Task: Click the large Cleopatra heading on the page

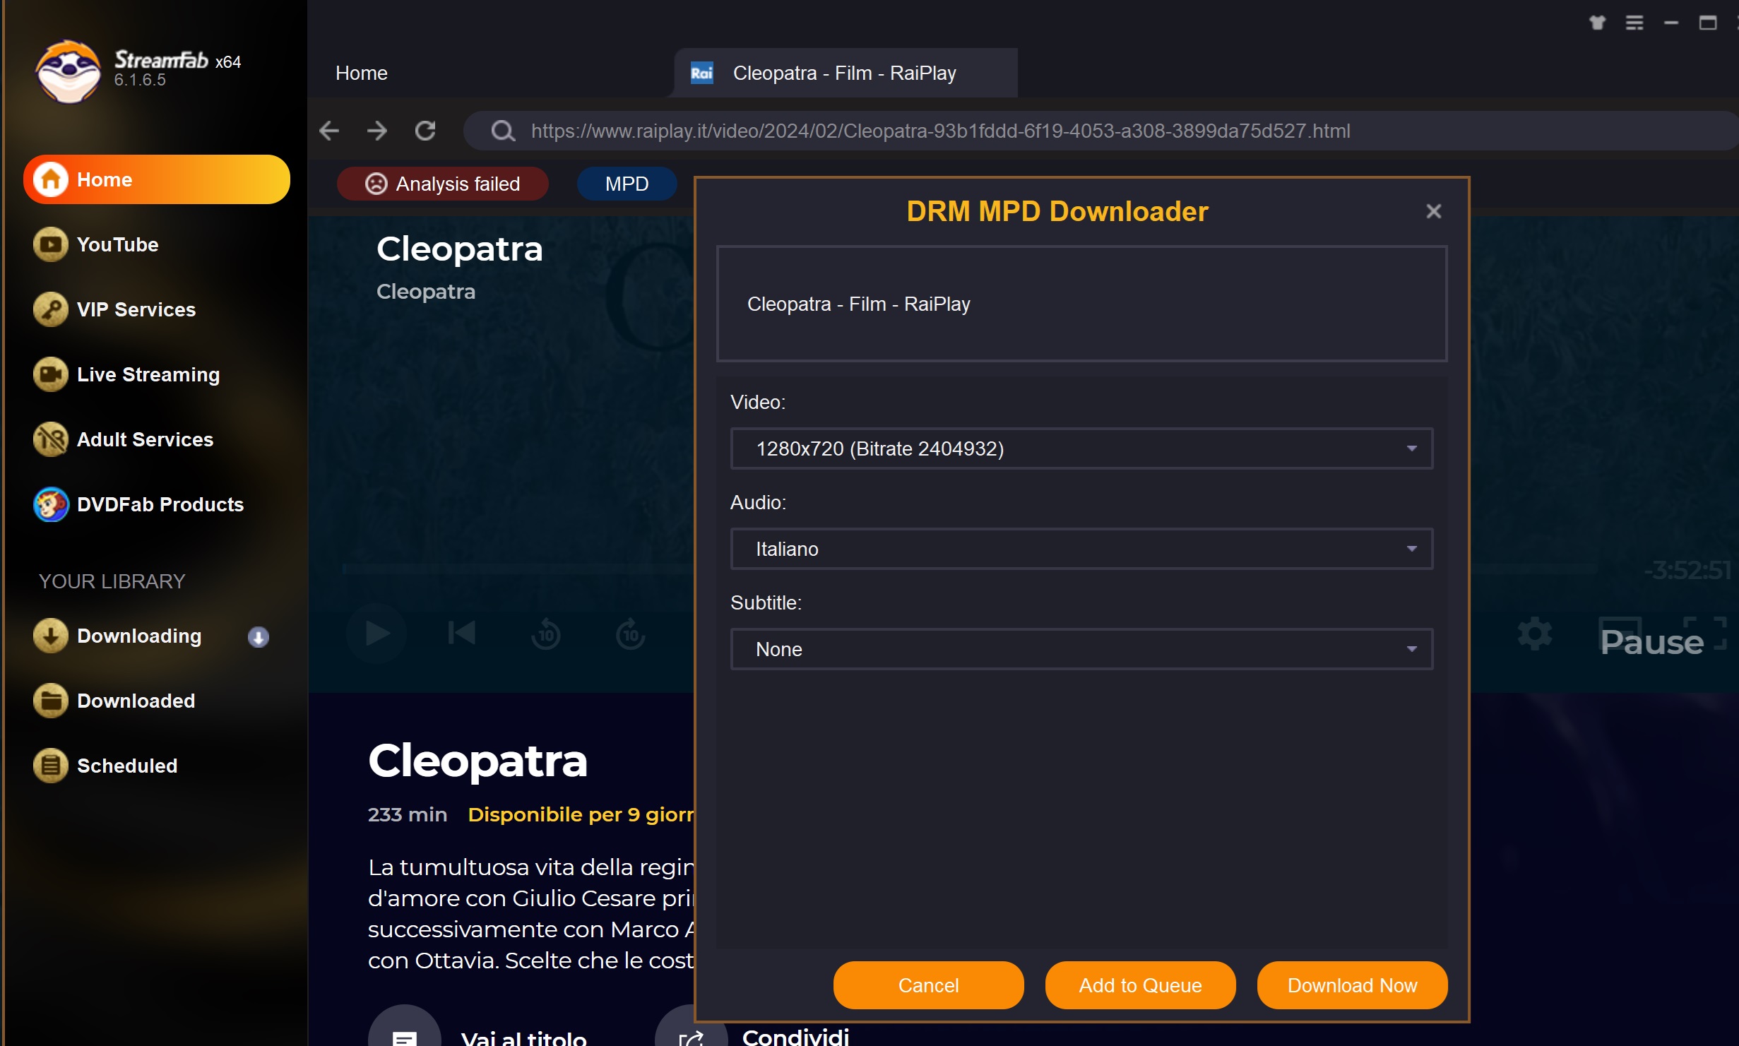Action: click(477, 761)
